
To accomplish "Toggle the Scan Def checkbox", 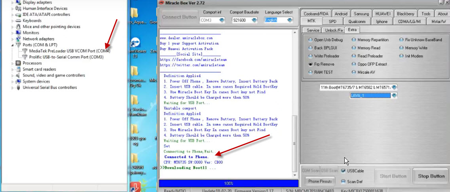I will point(343,181).
